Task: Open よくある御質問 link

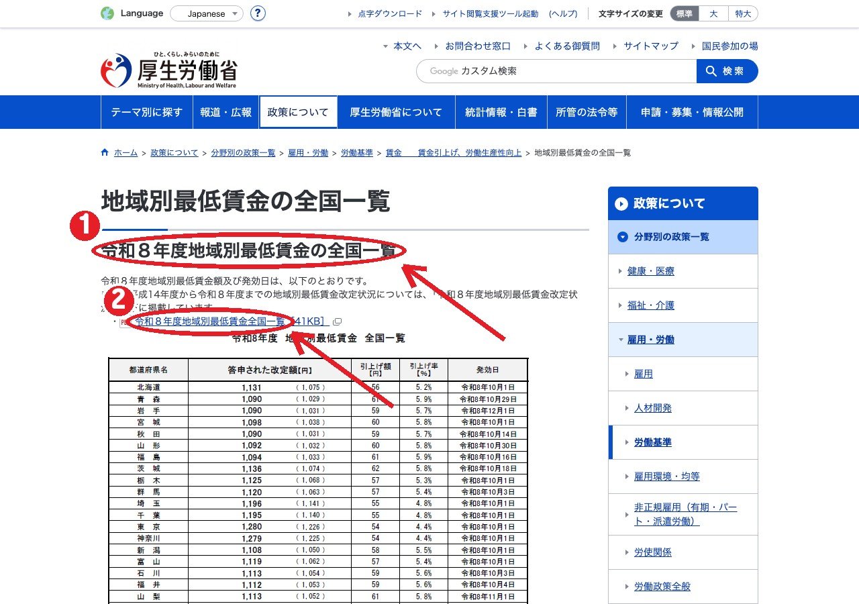Action: click(567, 46)
